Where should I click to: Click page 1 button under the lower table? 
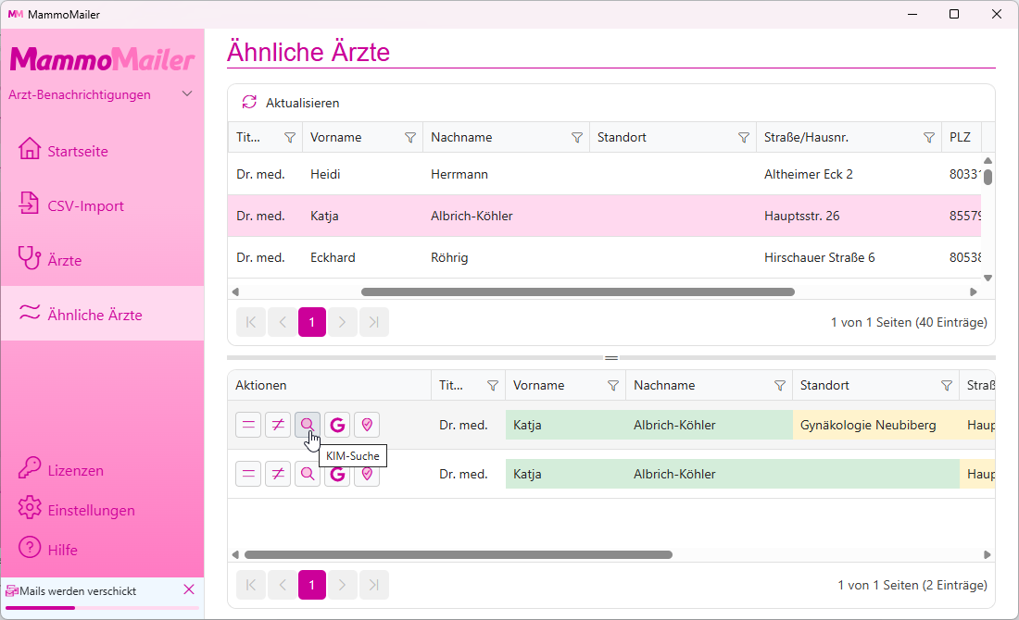pyautogui.click(x=312, y=585)
